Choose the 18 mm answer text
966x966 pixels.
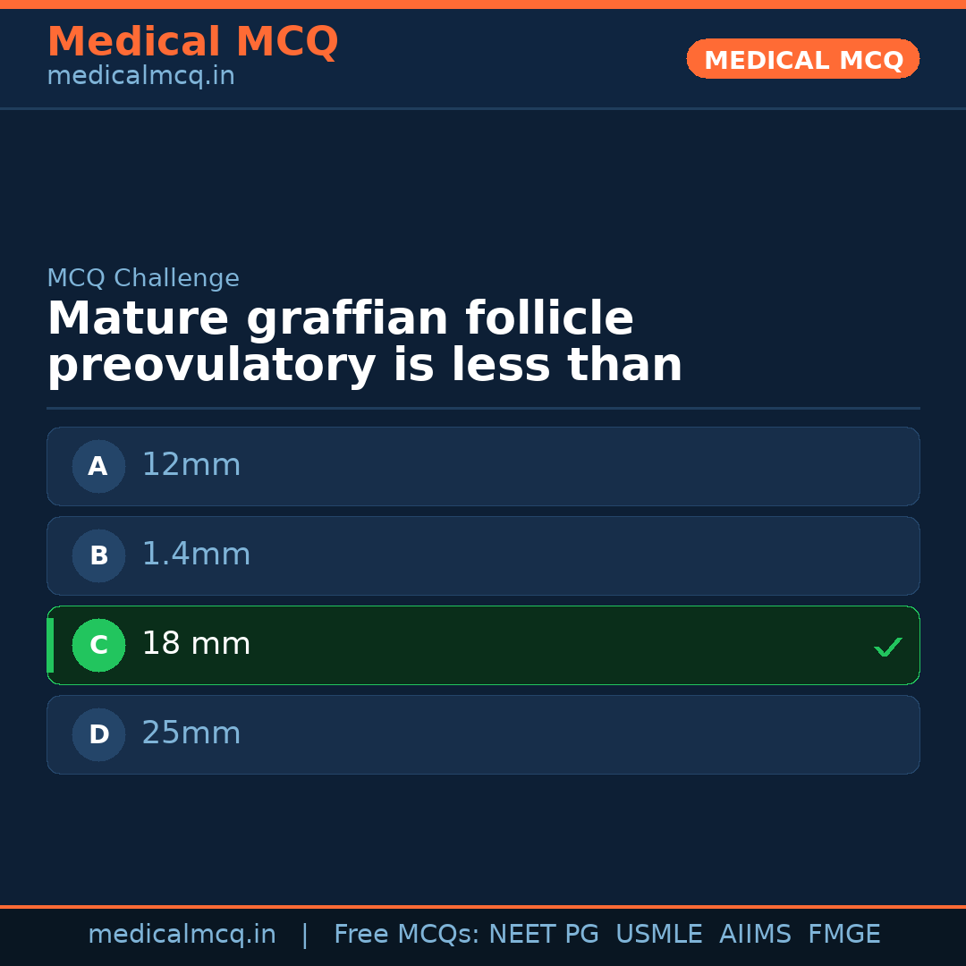tap(196, 644)
